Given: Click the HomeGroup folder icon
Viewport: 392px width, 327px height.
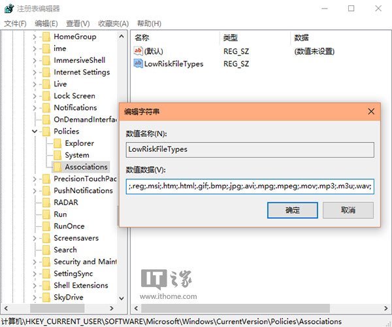Looking at the screenshot, I should tap(46, 37).
